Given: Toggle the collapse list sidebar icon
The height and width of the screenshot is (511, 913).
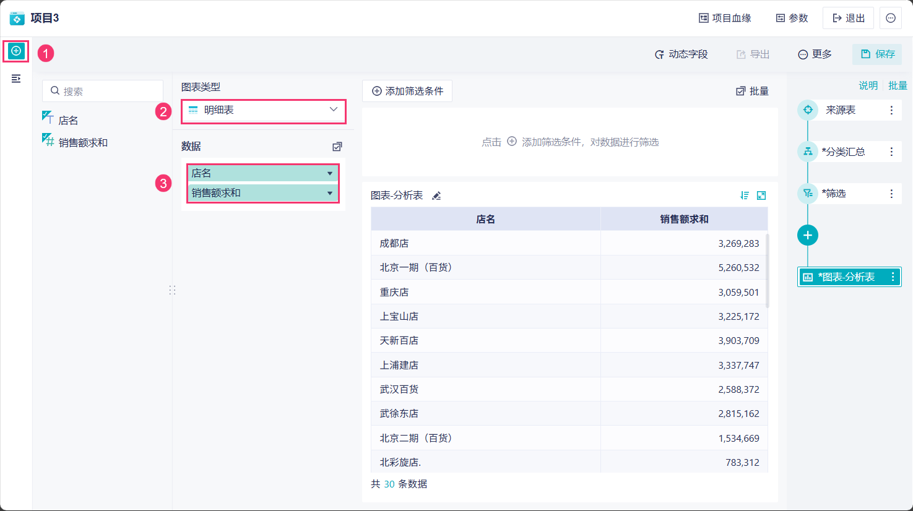Looking at the screenshot, I should pos(16,79).
